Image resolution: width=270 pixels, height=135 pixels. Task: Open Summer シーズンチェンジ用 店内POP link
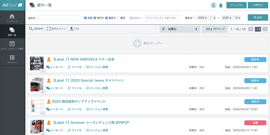[90, 123]
